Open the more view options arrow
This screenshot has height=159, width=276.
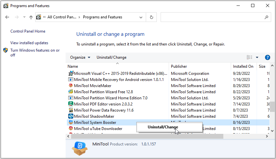point(257,57)
